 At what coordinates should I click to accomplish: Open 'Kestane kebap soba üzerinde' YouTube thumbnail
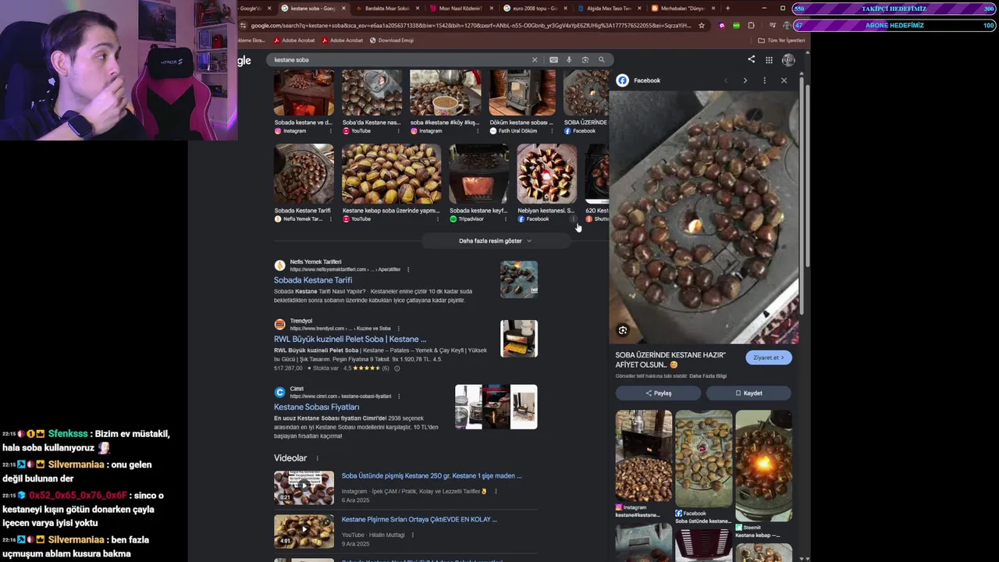pos(391,173)
